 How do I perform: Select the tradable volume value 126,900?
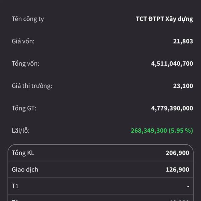177,170
